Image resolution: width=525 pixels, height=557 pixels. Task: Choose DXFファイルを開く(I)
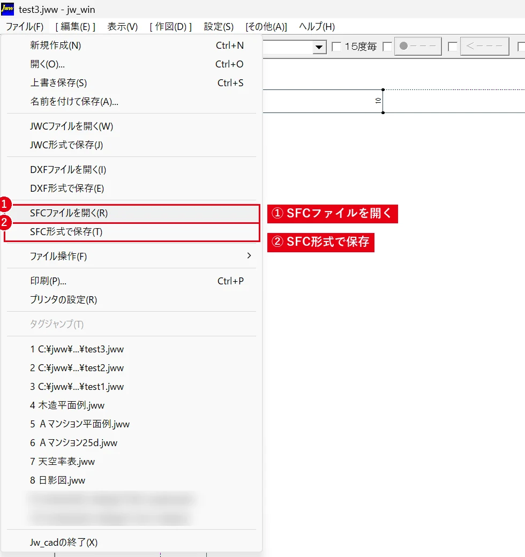pos(131,169)
